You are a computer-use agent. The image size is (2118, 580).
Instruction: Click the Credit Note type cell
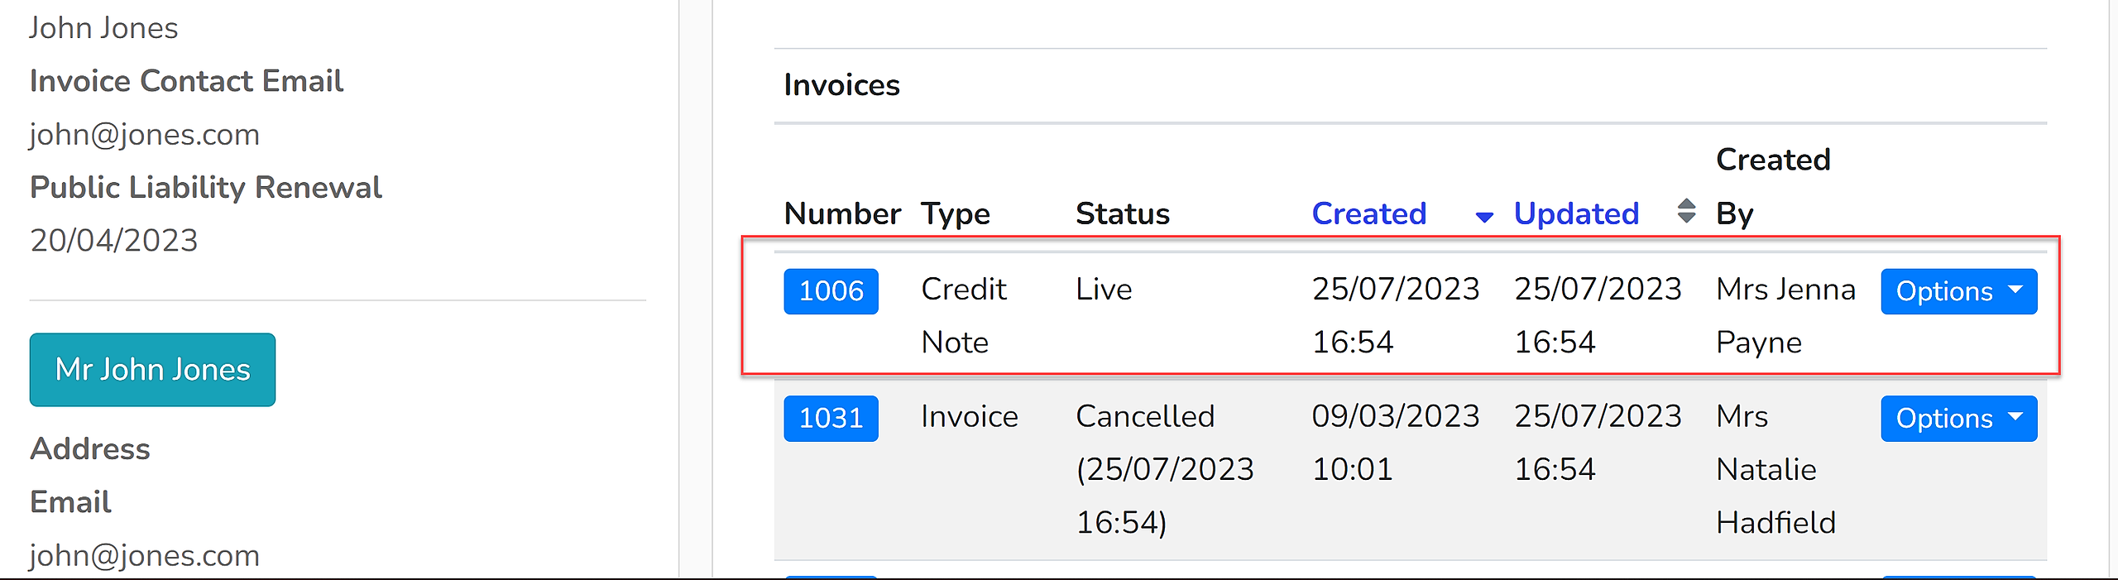[964, 316]
